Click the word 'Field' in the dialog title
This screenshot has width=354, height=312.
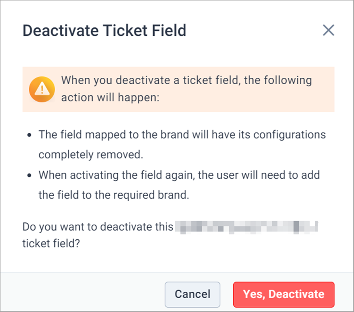[169, 30]
